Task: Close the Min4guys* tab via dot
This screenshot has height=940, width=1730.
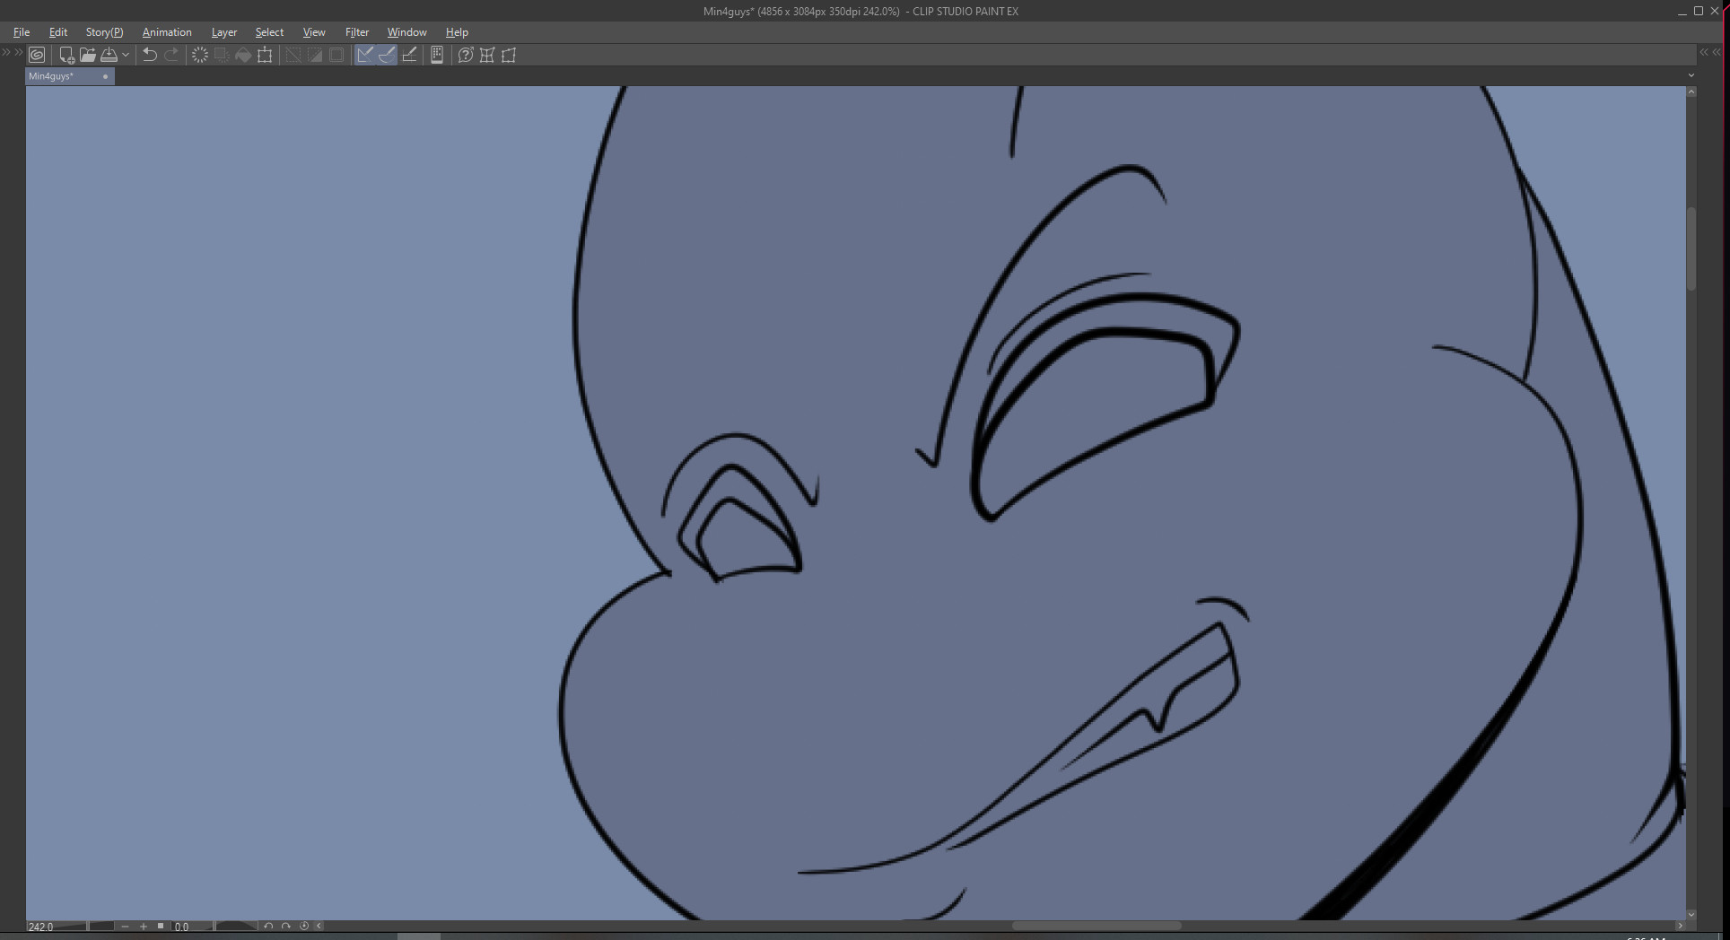Action: (x=105, y=76)
